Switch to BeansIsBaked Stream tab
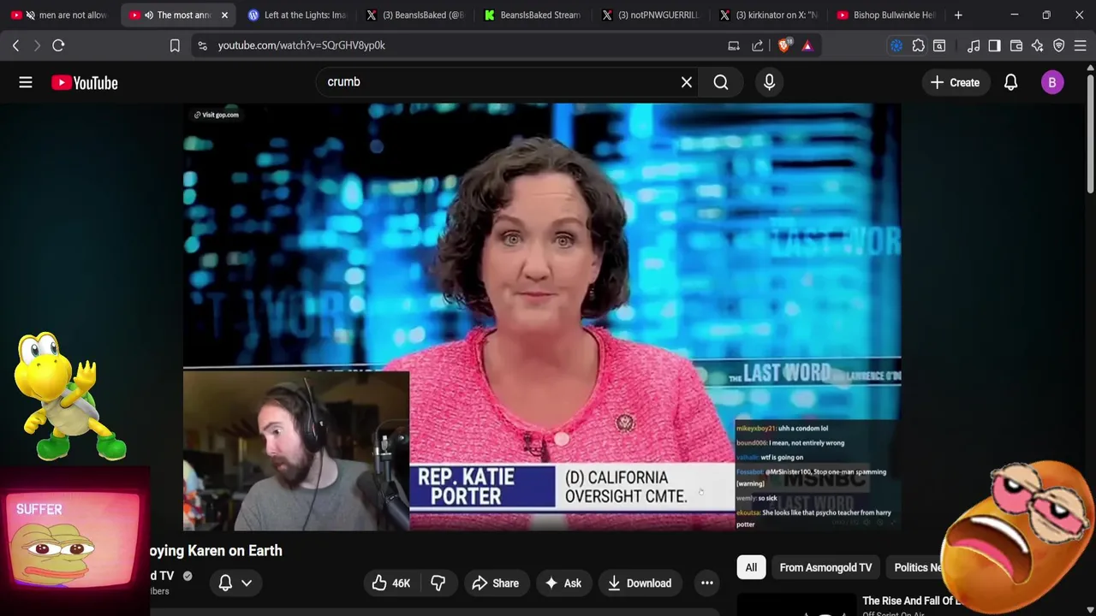The image size is (1096, 616). [x=533, y=15]
